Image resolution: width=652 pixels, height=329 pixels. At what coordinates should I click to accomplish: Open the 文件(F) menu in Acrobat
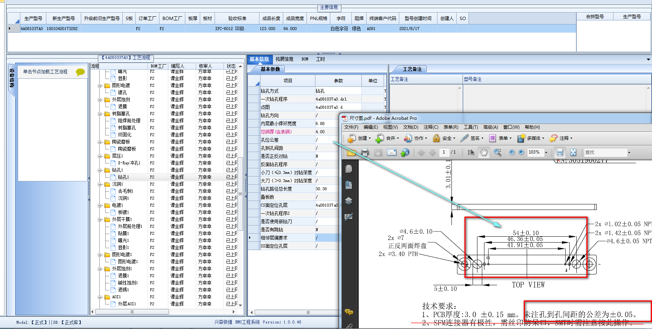click(351, 127)
